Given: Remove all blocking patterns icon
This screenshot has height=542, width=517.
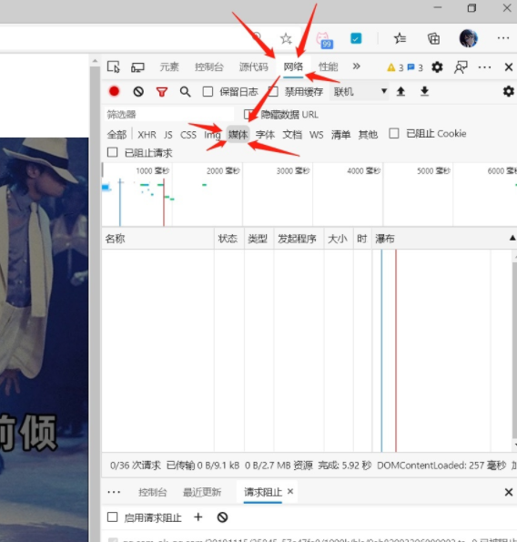Looking at the screenshot, I should [x=222, y=517].
